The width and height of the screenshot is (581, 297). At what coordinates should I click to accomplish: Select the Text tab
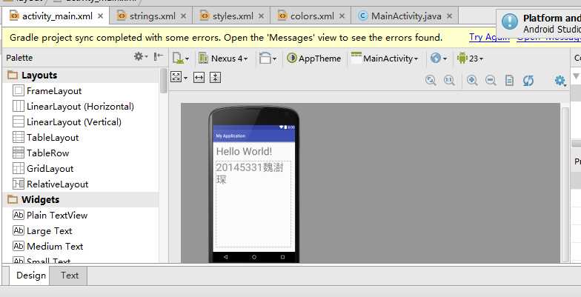point(70,276)
